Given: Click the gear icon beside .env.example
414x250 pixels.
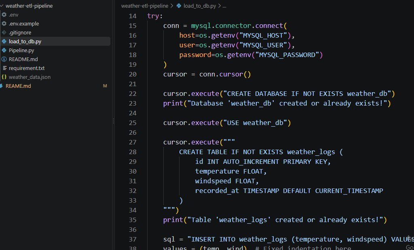Looking at the screenshot, I should tap(4, 23).
